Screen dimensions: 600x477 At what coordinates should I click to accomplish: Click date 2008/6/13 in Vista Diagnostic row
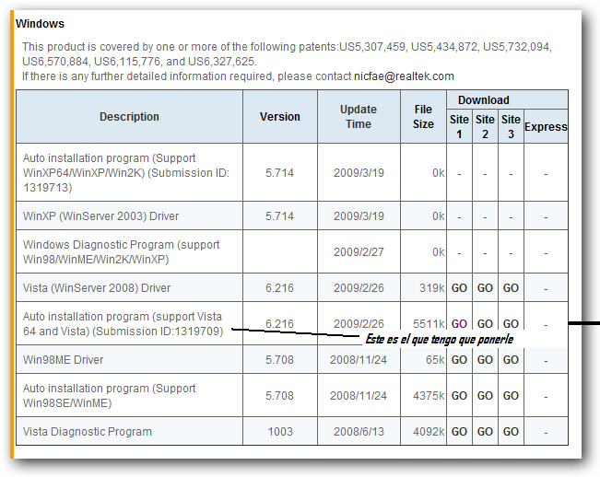[359, 432]
